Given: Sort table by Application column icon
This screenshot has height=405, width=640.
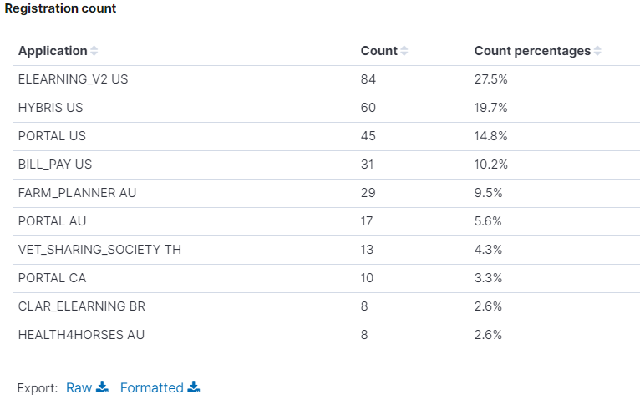Looking at the screenshot, I should (94, 51).
